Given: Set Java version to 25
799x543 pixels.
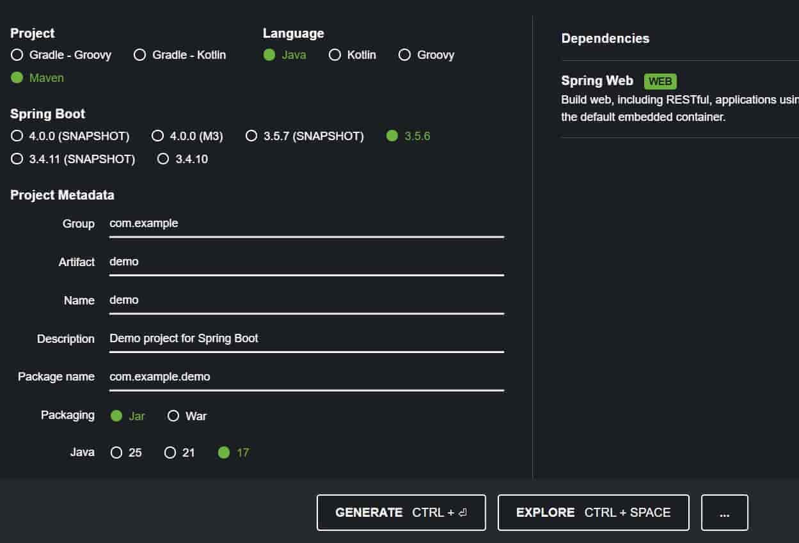Looking at the screenshot, I should (x=116, y=453).
